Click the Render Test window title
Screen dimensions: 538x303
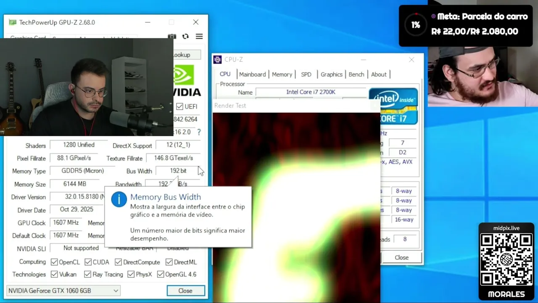[230, 106]
